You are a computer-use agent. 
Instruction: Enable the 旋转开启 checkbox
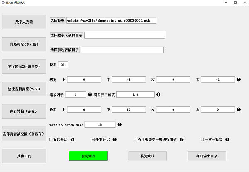point(51,139)
